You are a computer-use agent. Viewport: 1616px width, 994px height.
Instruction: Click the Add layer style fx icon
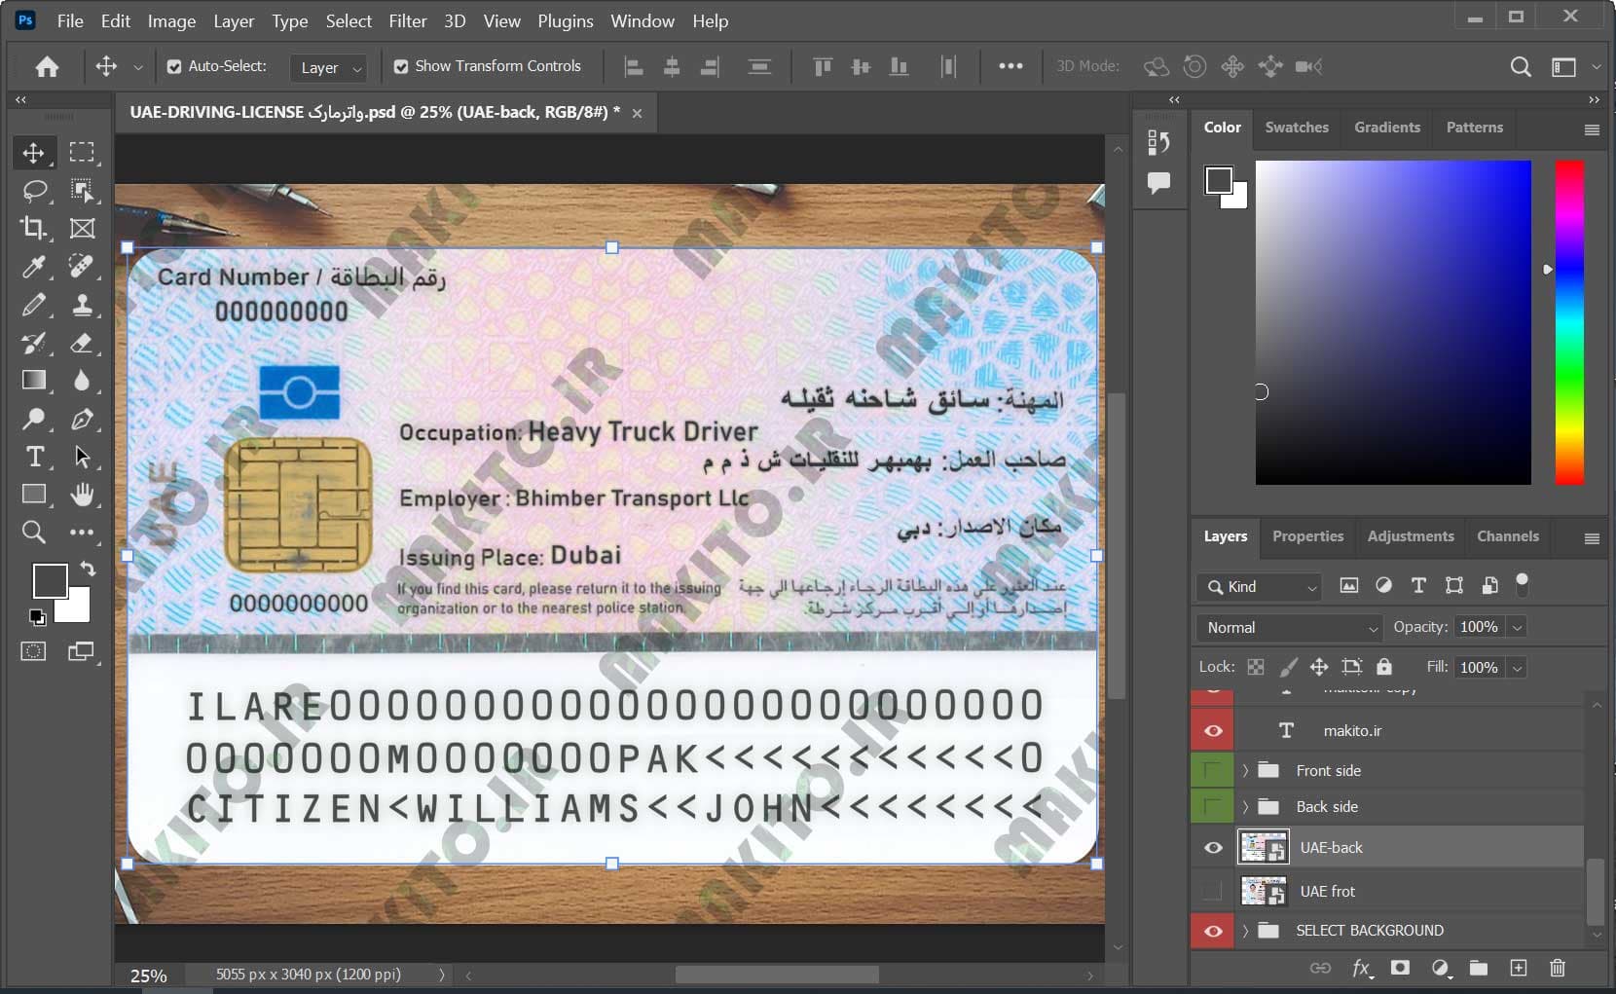pyautogui.click(x=1361, y=968)
